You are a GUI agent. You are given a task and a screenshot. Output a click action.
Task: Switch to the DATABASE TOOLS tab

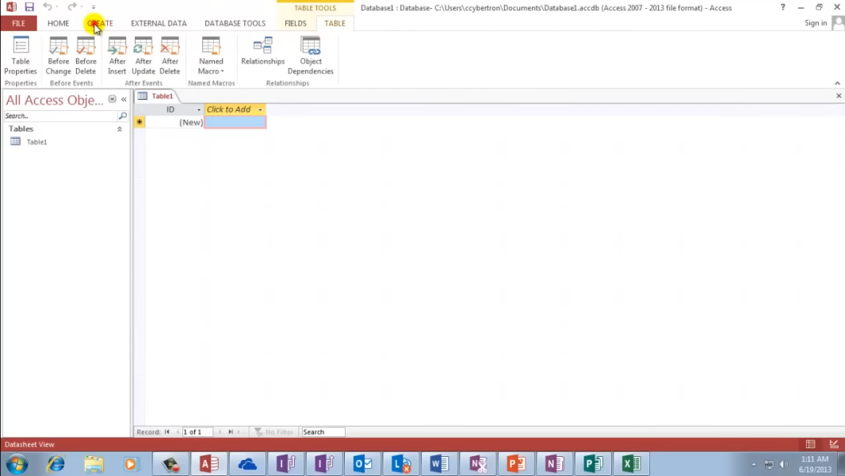tap(235, 23)
